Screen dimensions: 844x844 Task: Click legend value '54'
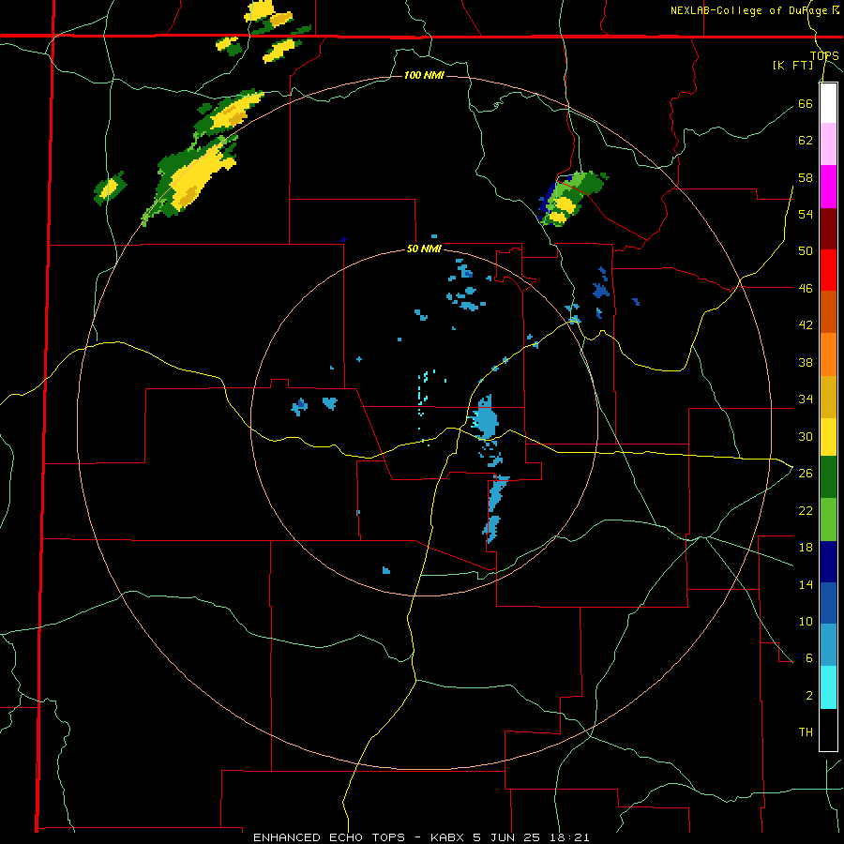point(806,214)
